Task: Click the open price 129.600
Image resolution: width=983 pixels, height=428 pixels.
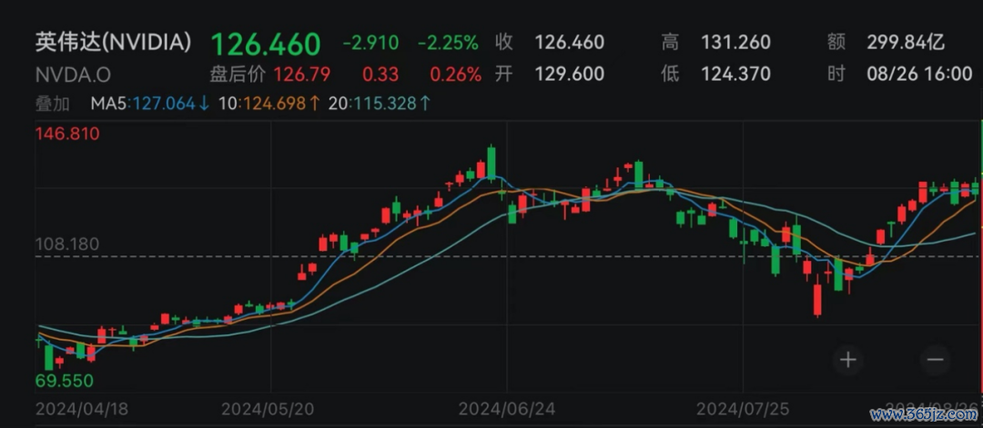Action: 569,74
